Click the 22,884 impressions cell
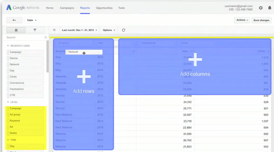Screen dimensions: 274x152 (188, 128)
